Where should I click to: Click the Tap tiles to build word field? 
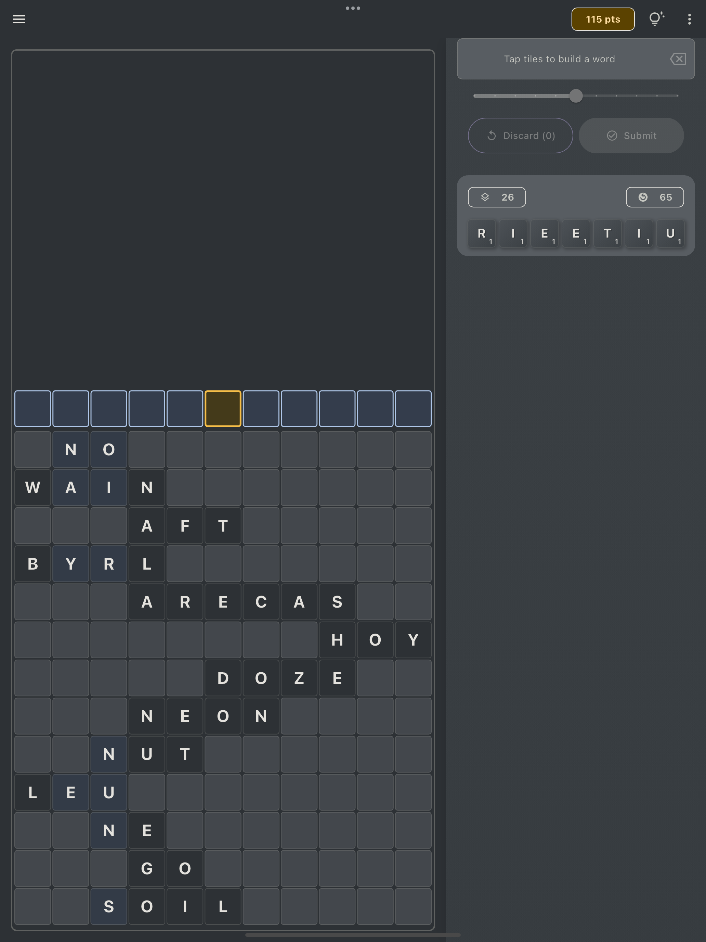point(559,59)
